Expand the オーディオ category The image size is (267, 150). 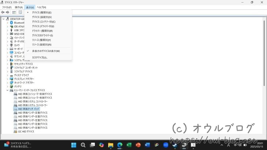click(x=7, y=41)
